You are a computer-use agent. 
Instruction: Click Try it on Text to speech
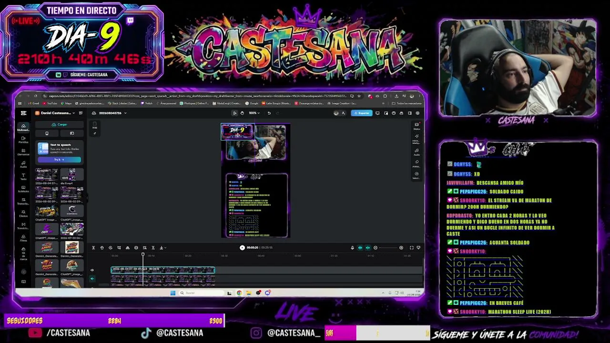[59, 160]
